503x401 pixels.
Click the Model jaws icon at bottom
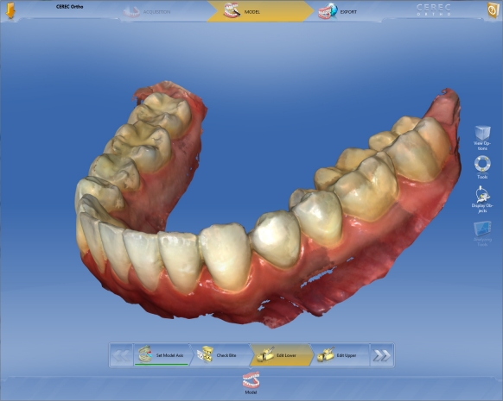[x=251, y=380]
